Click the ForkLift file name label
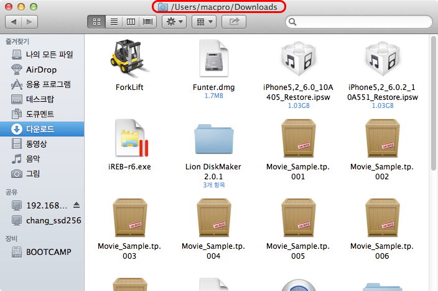The width and height of the screenshot is (438, 291). point(129,87)
